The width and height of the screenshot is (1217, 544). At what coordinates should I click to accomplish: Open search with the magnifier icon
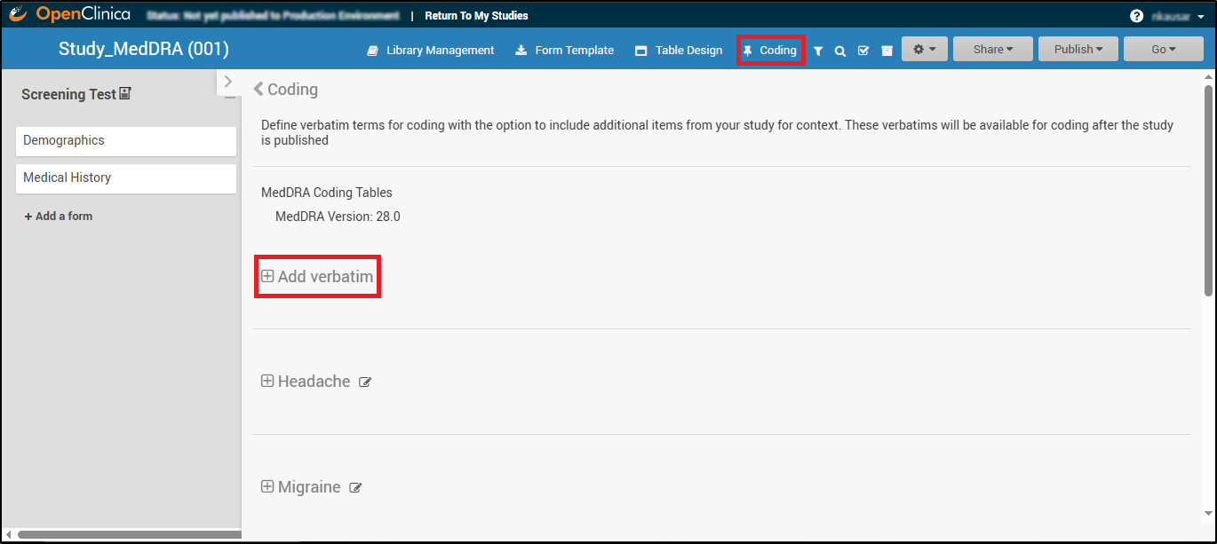click(840, 51)
